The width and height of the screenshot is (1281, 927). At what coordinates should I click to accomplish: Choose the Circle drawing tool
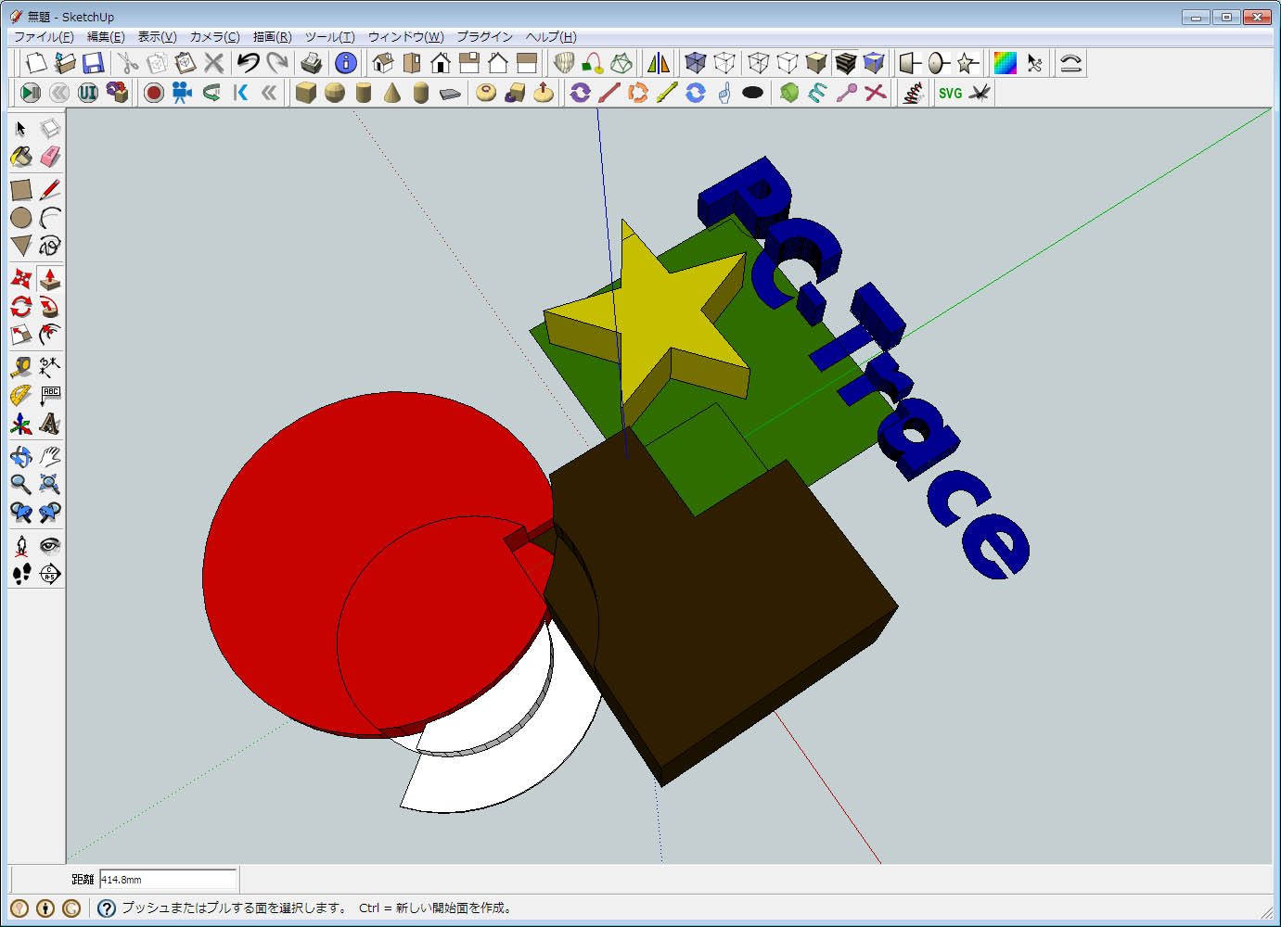click(21, 218)
